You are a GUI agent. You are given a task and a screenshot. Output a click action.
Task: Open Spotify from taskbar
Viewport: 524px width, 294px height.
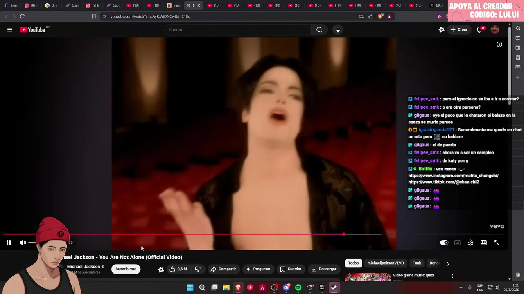pos(298,287)
